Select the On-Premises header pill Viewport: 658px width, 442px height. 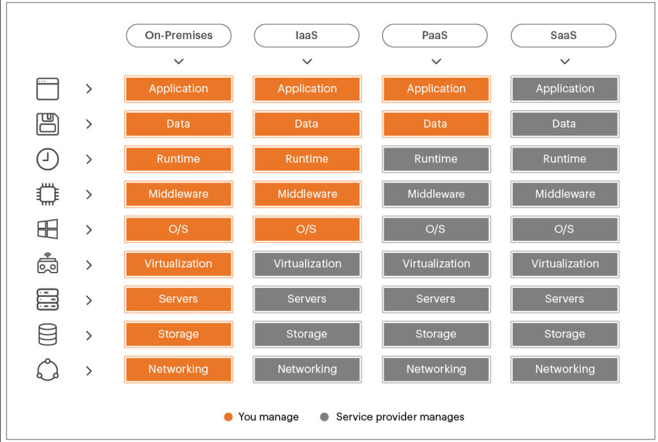coord(179,36)
